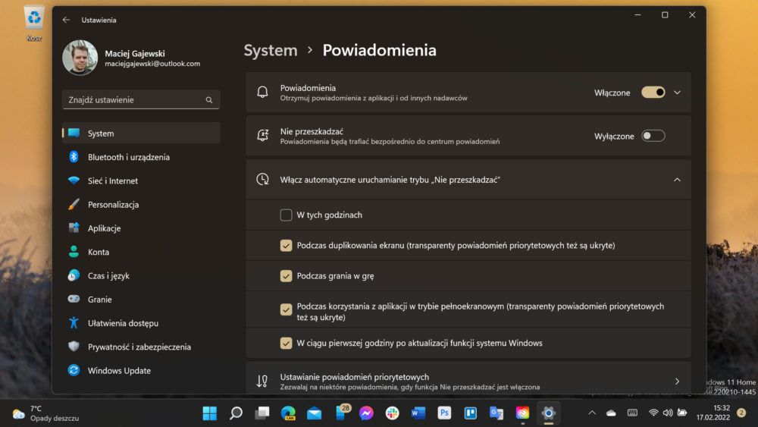Check the 'W tych godzinach' checkbox
The height and width of the screenshot is (427, 758).
point(287,215)
